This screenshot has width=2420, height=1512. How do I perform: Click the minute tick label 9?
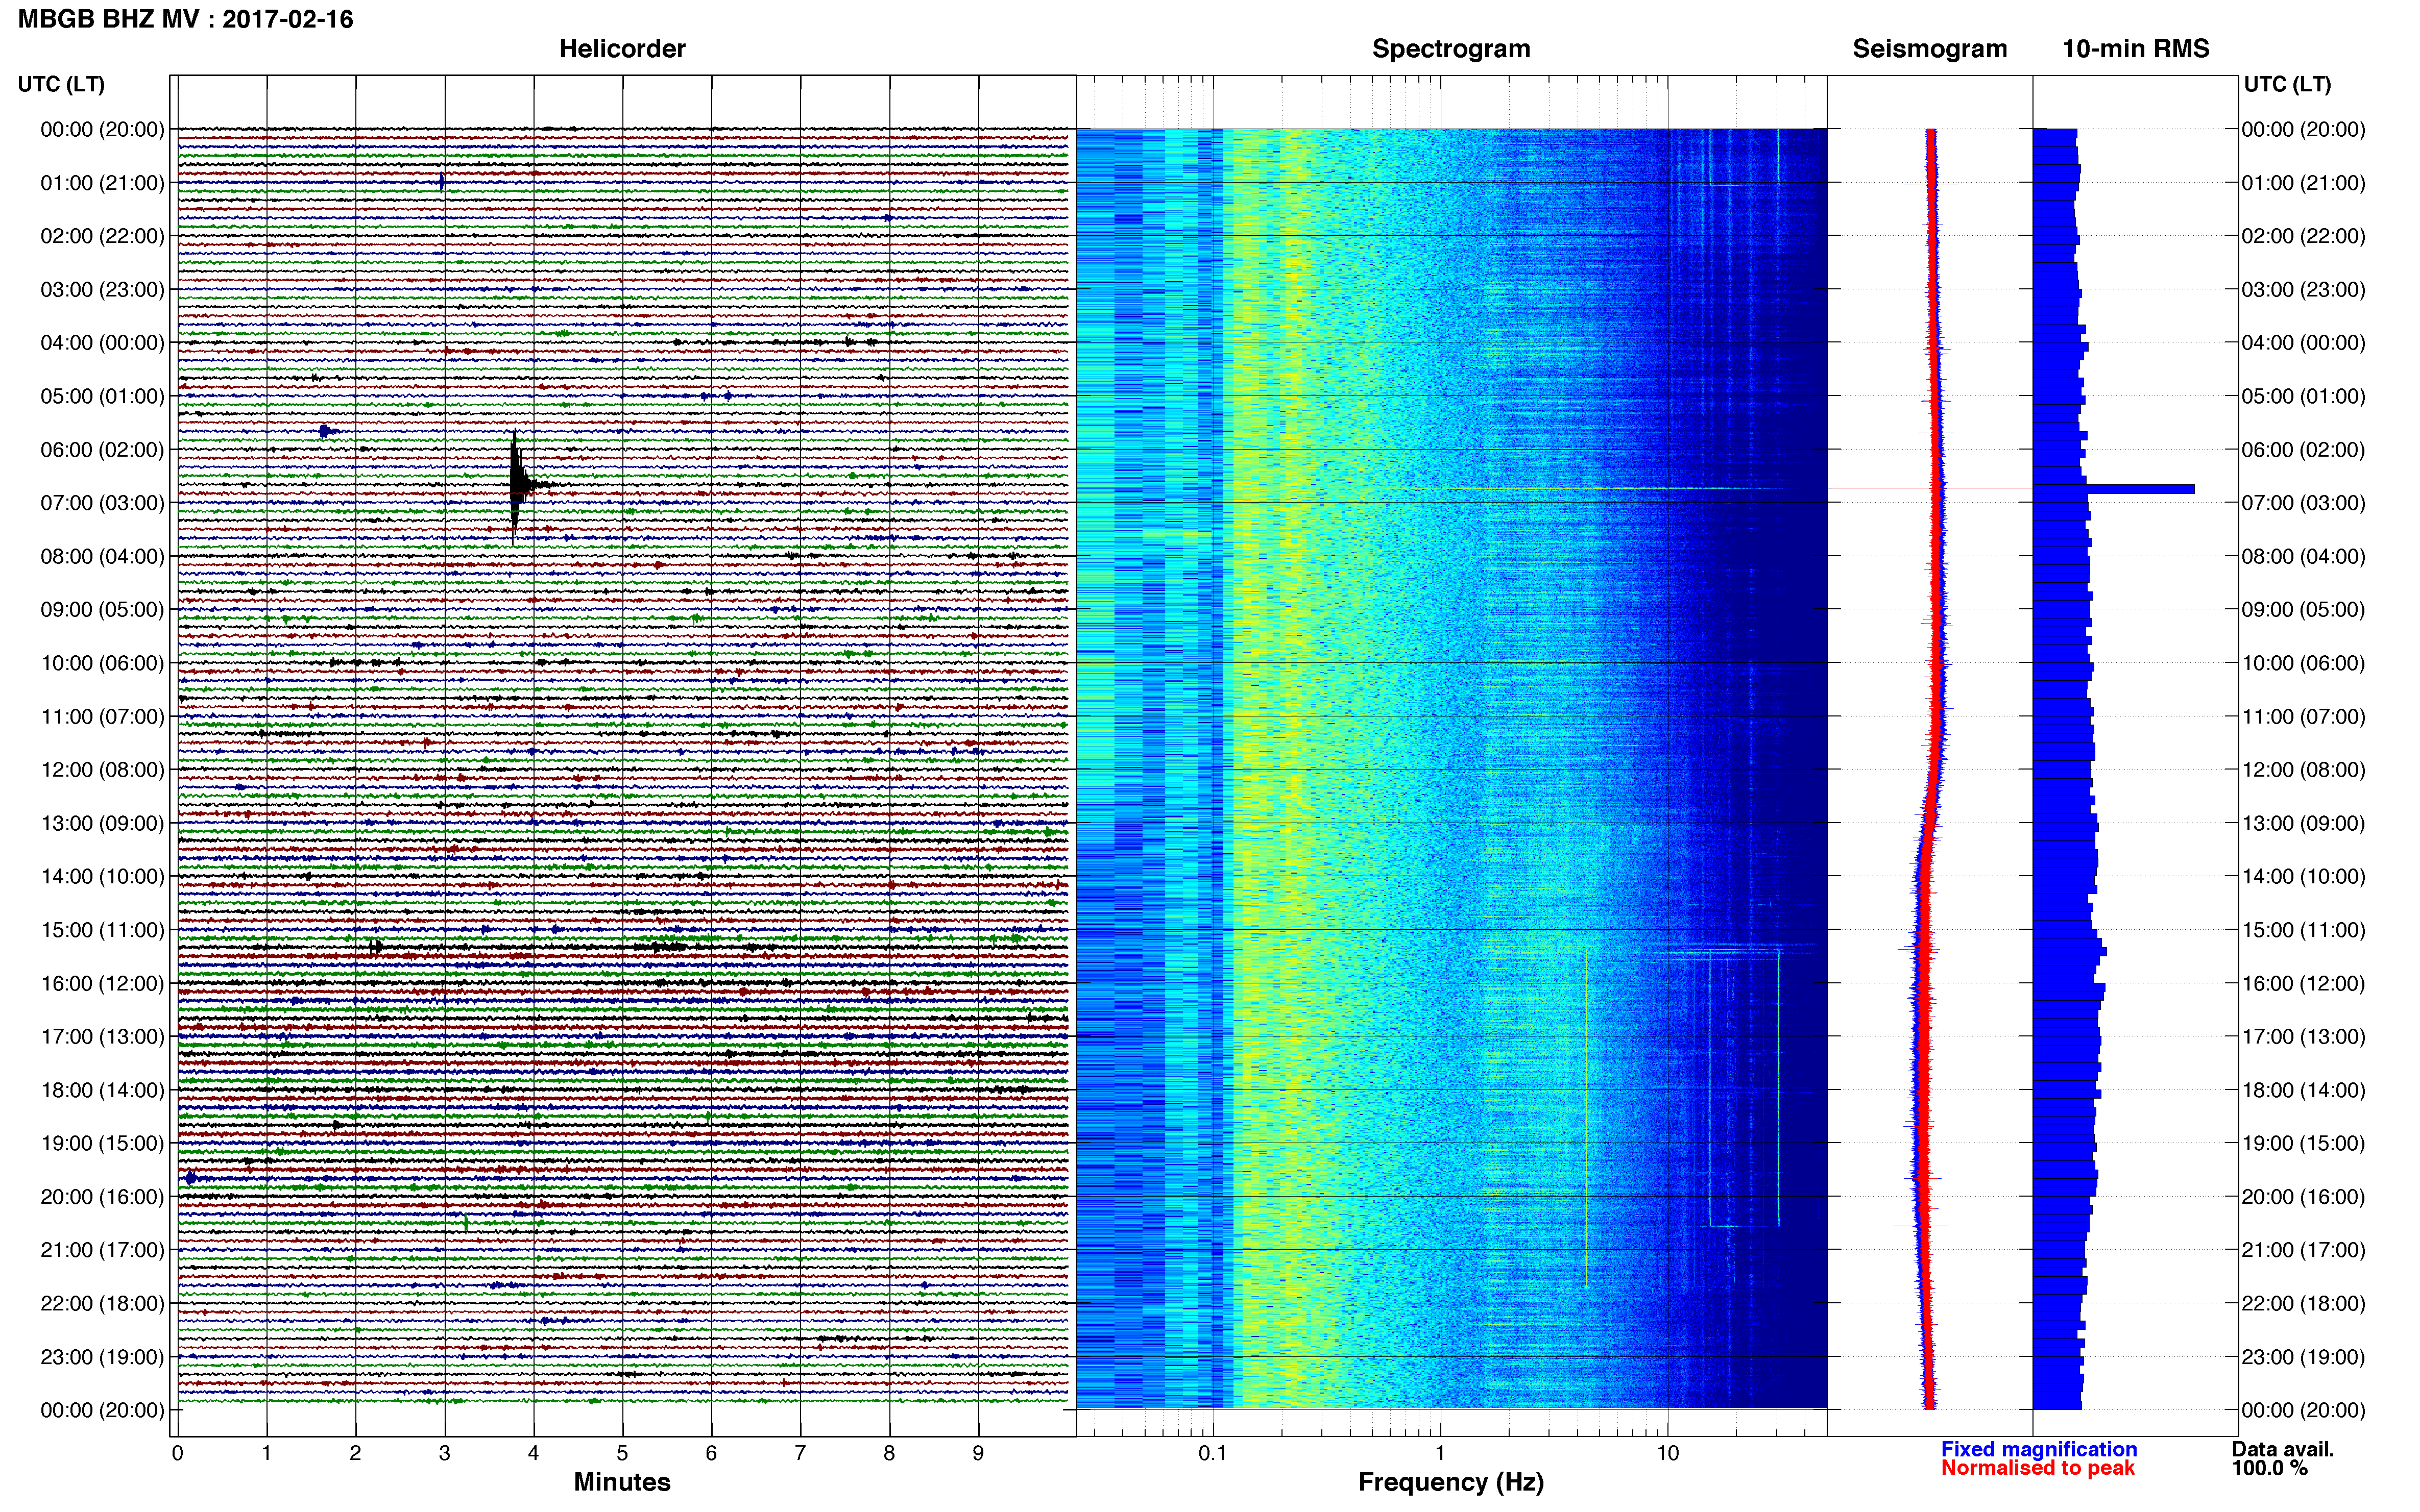tap(978, 1453)
